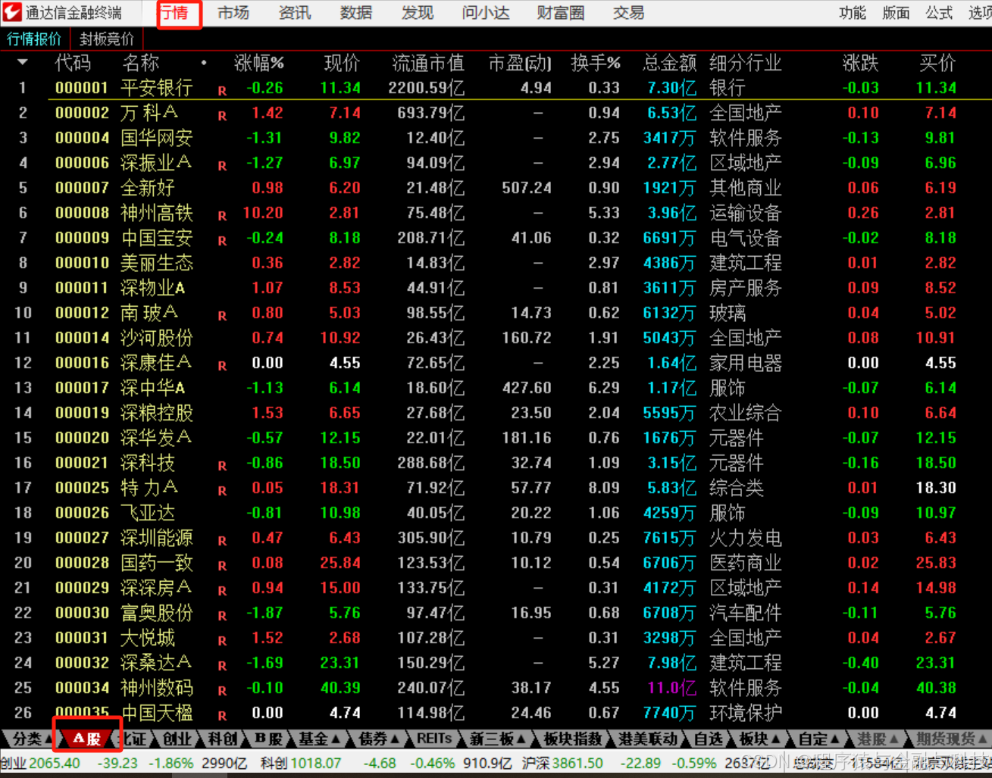Screen dimensions: 992x778
Task: Click the 通达信金融终端 logo icon
Action: pos(11,12)
